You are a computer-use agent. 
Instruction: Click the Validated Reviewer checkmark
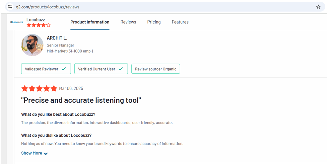pyautogui.click(x=64, y=69)
